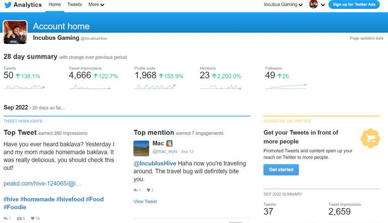This screenshot has width=388, height=223.
Task: Click the heart icon under Top mention
Action: (148, 190)
